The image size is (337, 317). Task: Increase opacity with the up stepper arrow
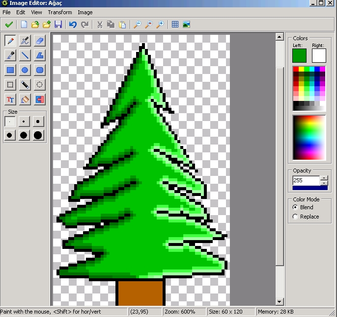click(324, 178)
